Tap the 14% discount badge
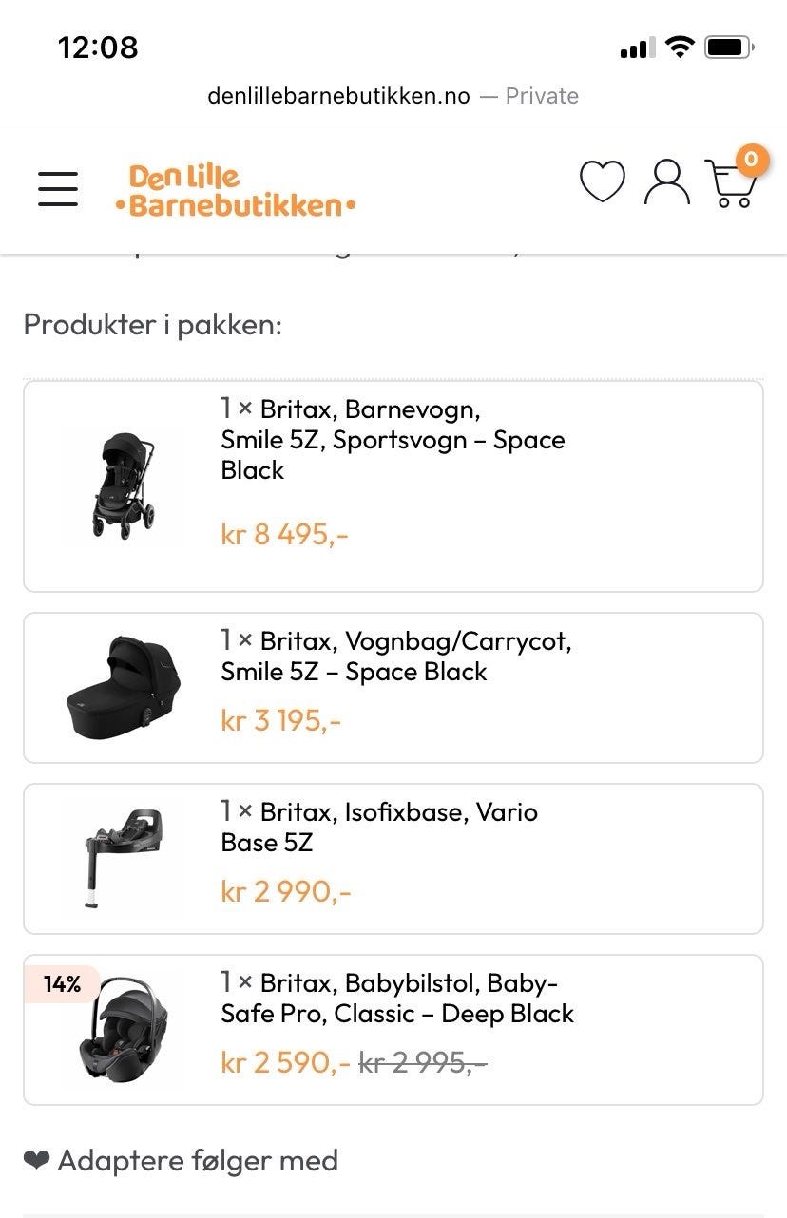 coord(62,984)
